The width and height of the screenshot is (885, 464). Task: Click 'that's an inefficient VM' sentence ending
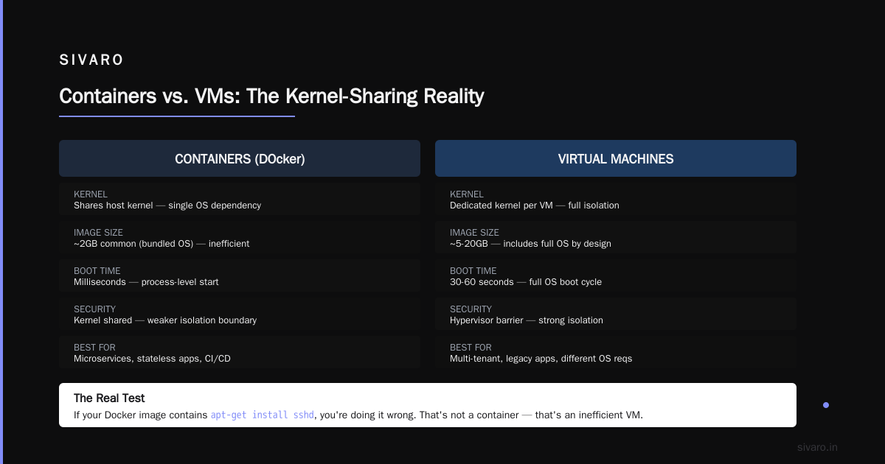tap(589, 415)
